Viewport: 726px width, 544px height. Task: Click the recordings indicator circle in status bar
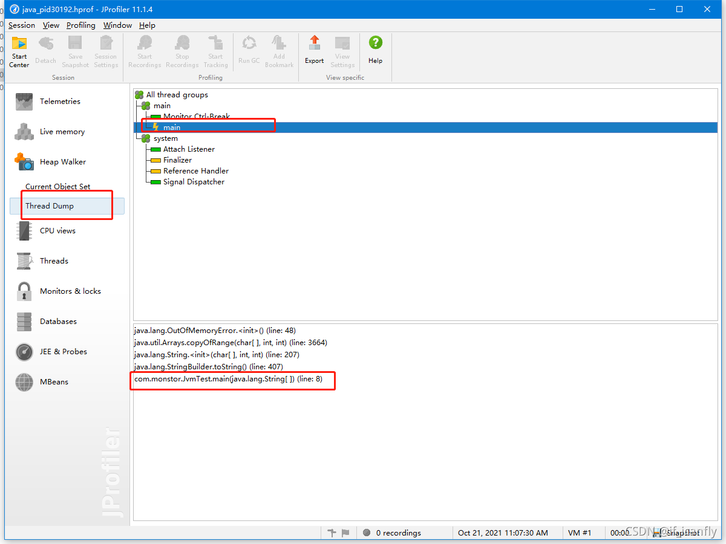(x=367, y=533)
